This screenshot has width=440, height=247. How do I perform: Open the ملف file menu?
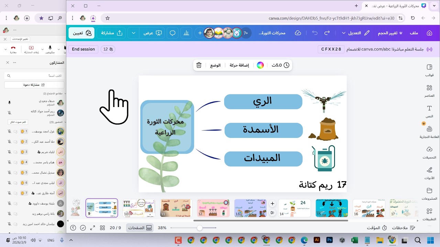click(x=414, y=33)
